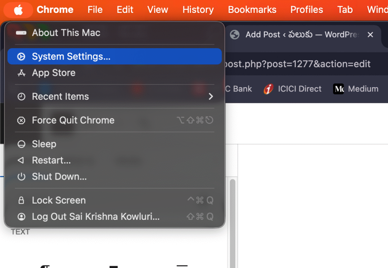Open the Profiles menu
The image size is (388, 268).
point(307,10)
